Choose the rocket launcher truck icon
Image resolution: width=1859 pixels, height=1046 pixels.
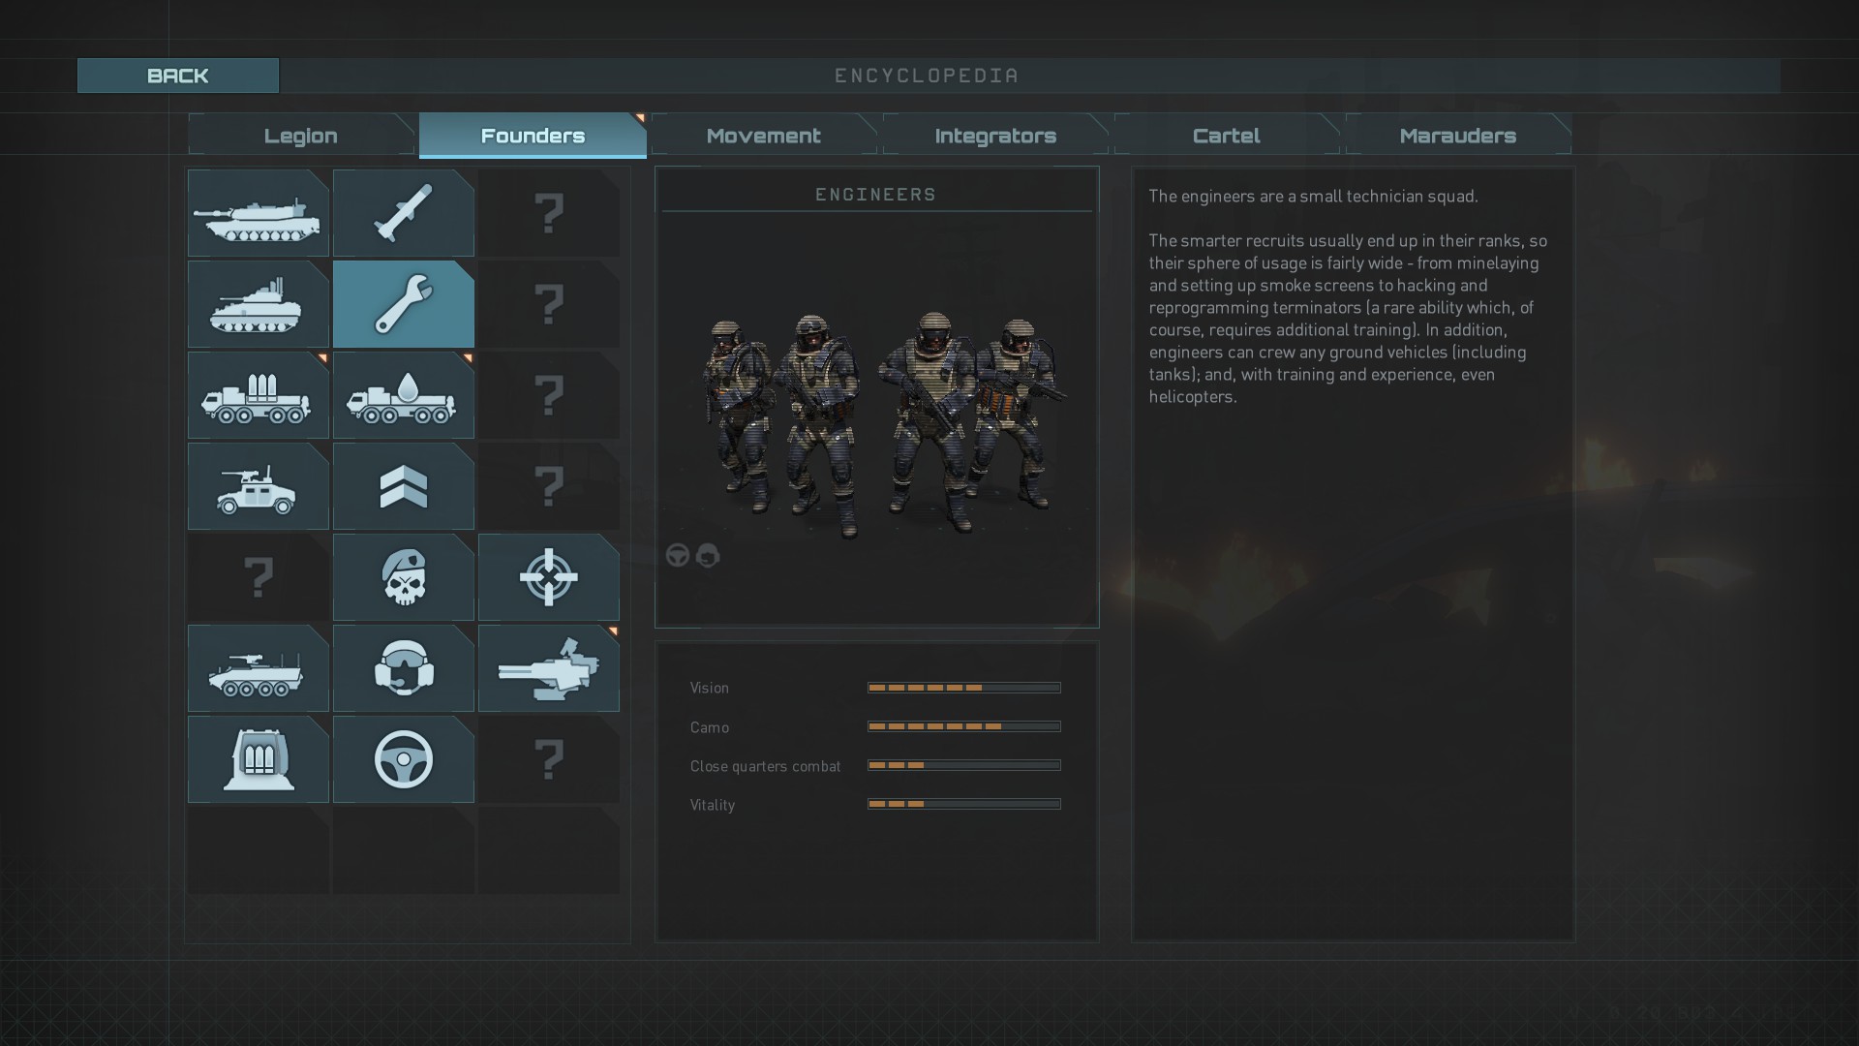click(x=258, y=395)
